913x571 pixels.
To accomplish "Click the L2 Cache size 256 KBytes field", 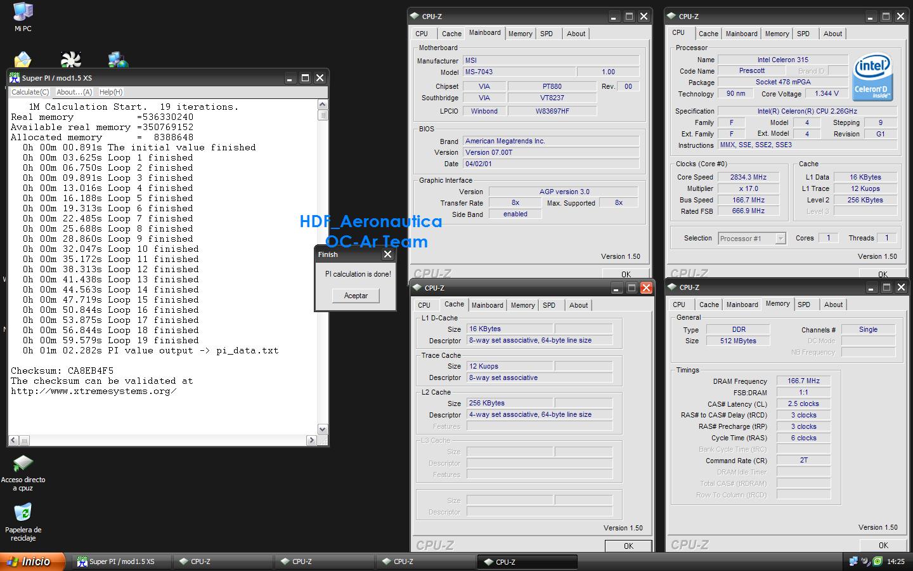I will pos(510,404).
